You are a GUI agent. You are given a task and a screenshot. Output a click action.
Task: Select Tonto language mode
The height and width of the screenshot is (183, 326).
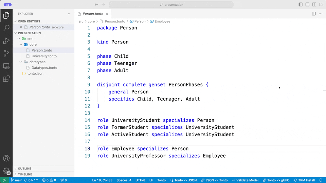(161, 180)
